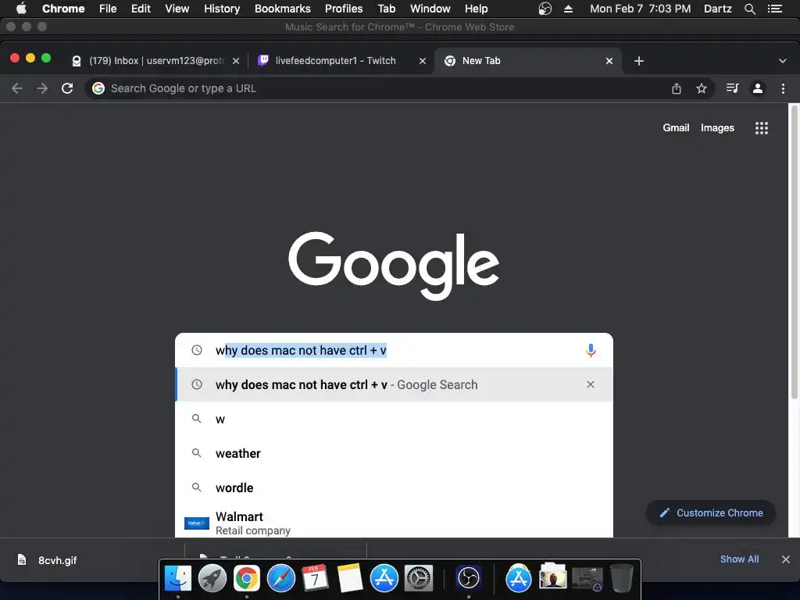Start voice search with microphone icon
This screenshot has width=800, height=600.
point(591,351)
